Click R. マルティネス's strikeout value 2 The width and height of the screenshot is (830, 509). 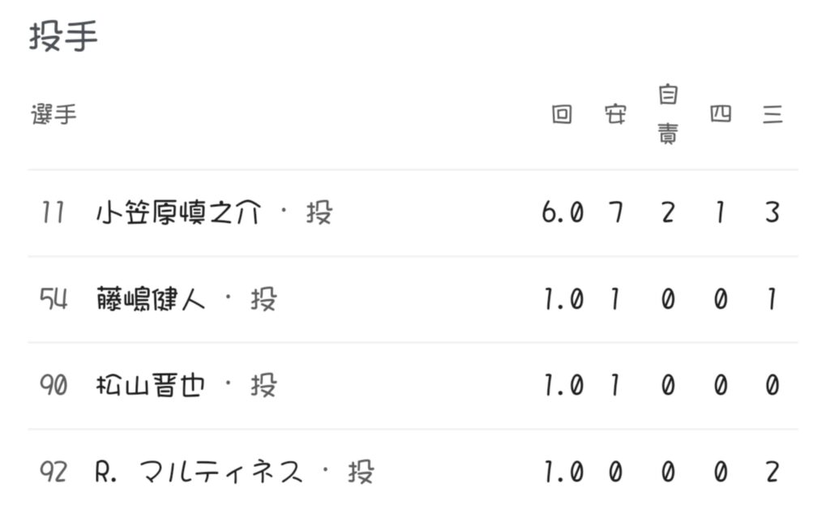tap(772, 472)
